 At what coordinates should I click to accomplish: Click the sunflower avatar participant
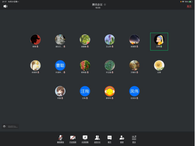point(159,65)
